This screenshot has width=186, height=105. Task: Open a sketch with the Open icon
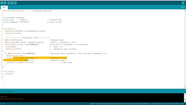point(12,3)
